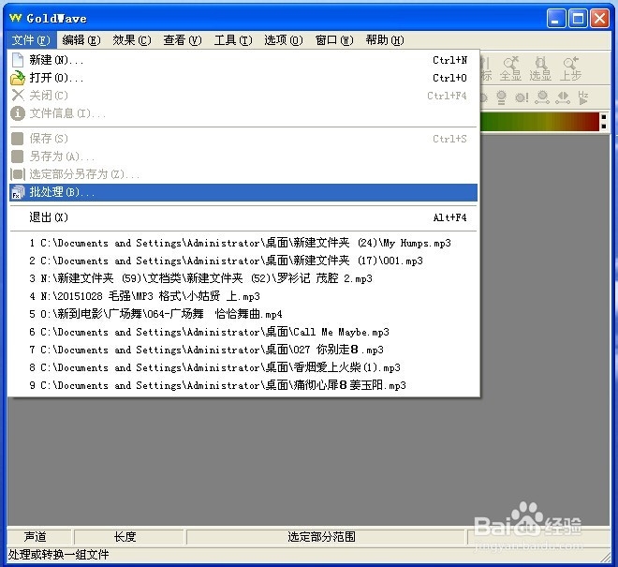Click the 上步 previous-zoom toolbar icon
The image size is (618, 567).
click(570, 68)
